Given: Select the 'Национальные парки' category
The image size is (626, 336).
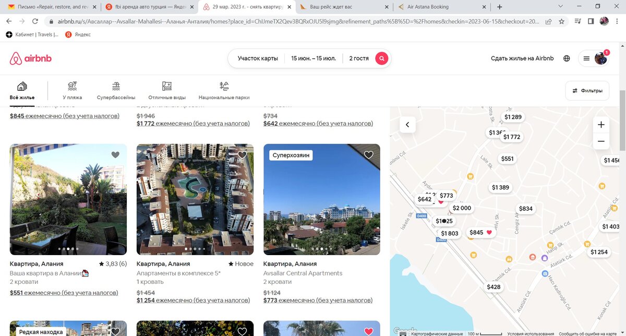Looking at the screenshot, I should pos(224,91).
